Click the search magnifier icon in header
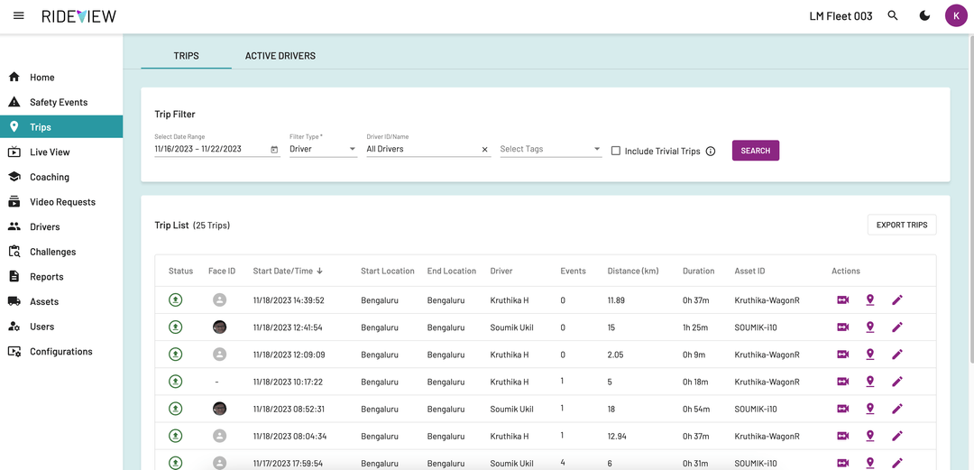 click(x=893, y=16)
